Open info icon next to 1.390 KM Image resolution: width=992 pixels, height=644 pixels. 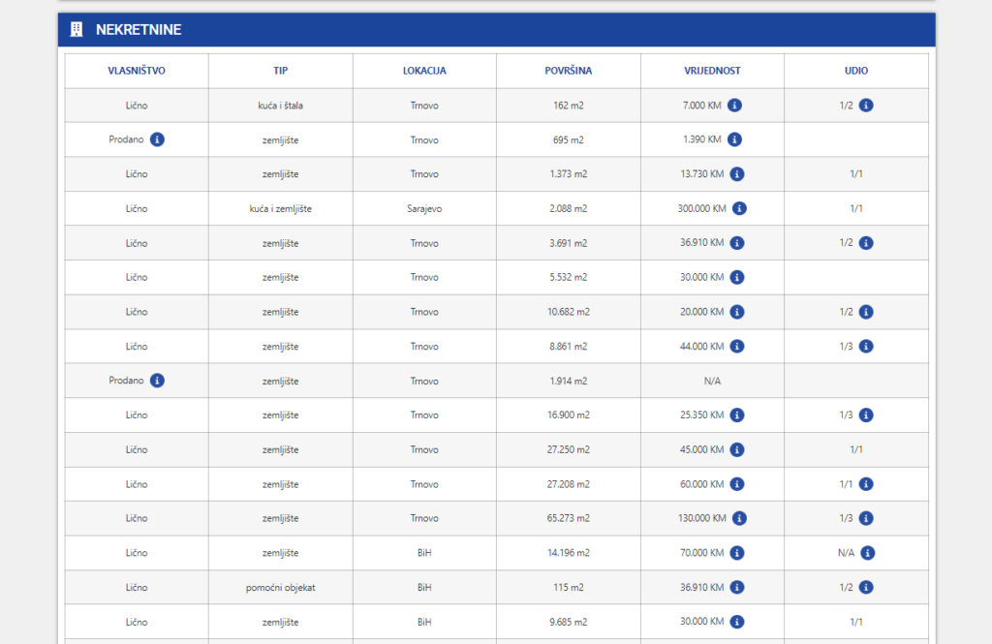(734, 139)
